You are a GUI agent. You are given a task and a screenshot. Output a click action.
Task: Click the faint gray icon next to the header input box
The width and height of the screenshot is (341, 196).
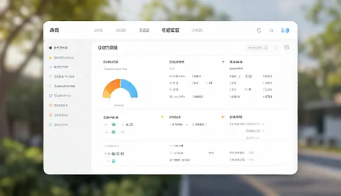[277, 47]
